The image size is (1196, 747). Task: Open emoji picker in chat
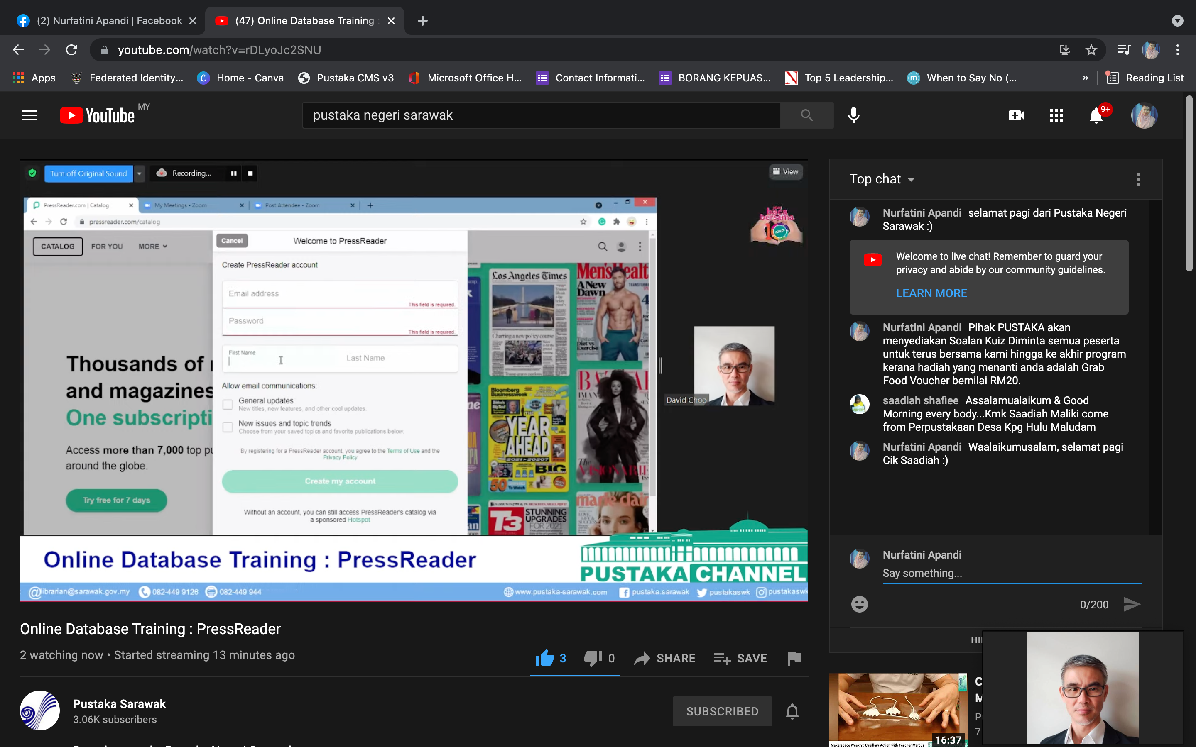click(x=860, y=604)
